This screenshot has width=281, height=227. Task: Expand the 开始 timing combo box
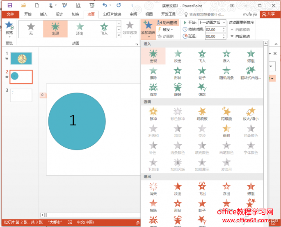[x=224, y=23]
